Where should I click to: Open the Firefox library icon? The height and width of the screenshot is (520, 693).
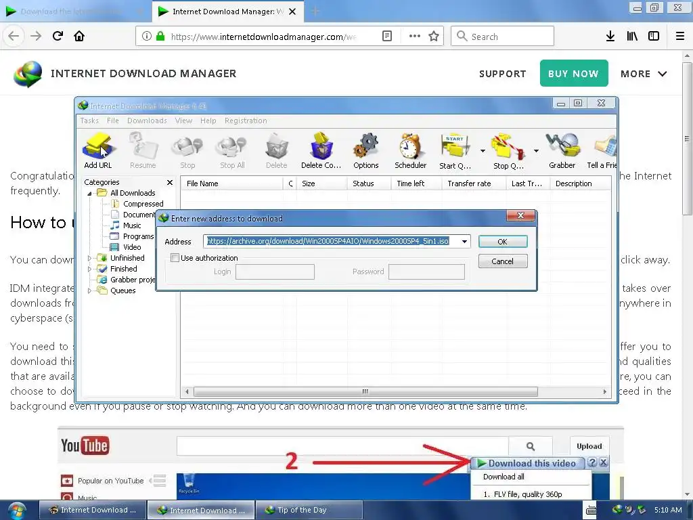coord(632,36)
